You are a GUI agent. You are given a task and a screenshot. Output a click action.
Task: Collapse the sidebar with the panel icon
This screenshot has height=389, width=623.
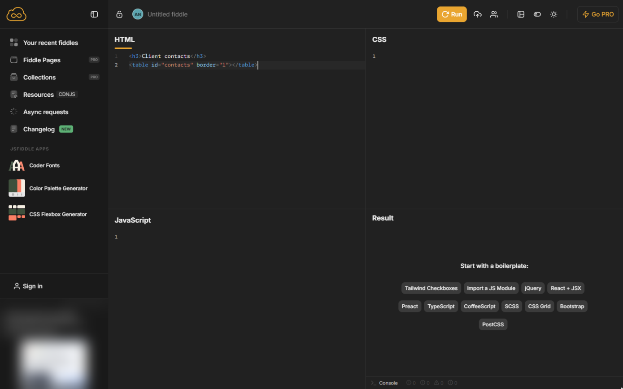(94, 14)
